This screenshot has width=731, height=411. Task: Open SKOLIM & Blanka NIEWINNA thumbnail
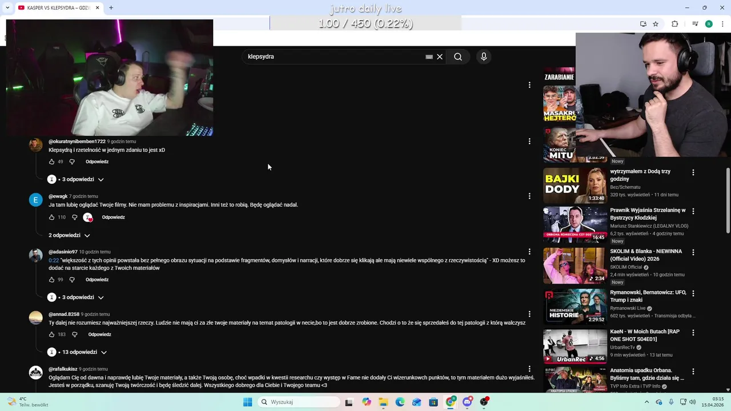[575, 265]
